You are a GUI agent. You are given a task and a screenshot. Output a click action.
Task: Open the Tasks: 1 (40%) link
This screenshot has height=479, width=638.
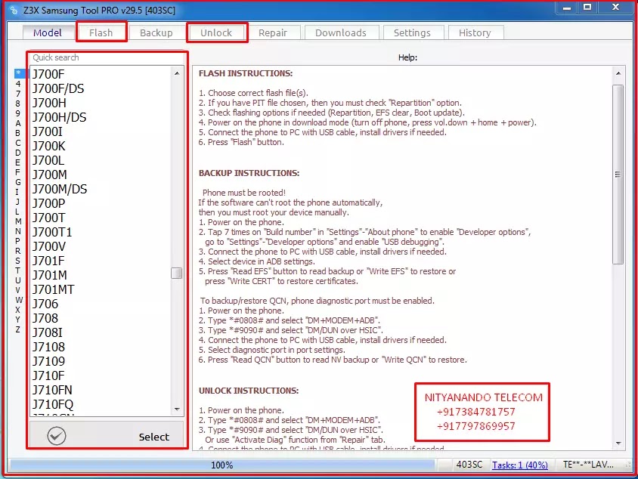(x=519, y=465)
